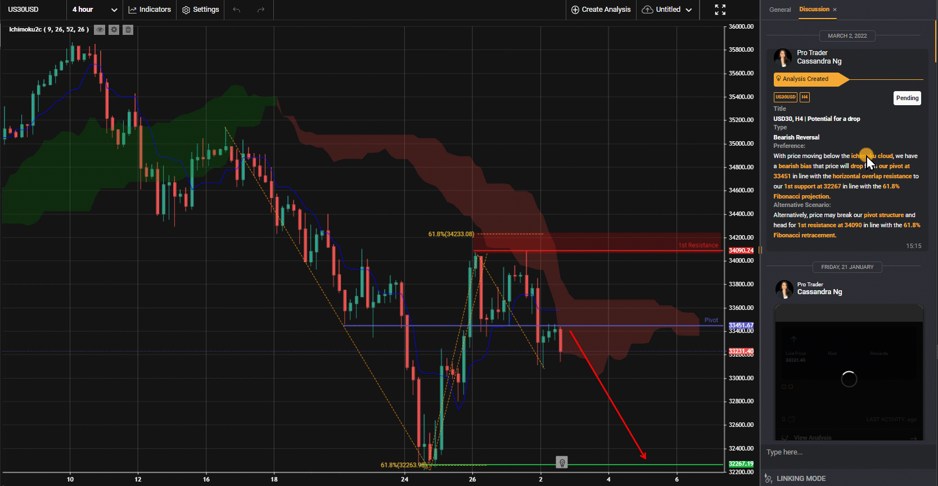
Task: Enter fullscreen chart mode
Action: point(720,10)
